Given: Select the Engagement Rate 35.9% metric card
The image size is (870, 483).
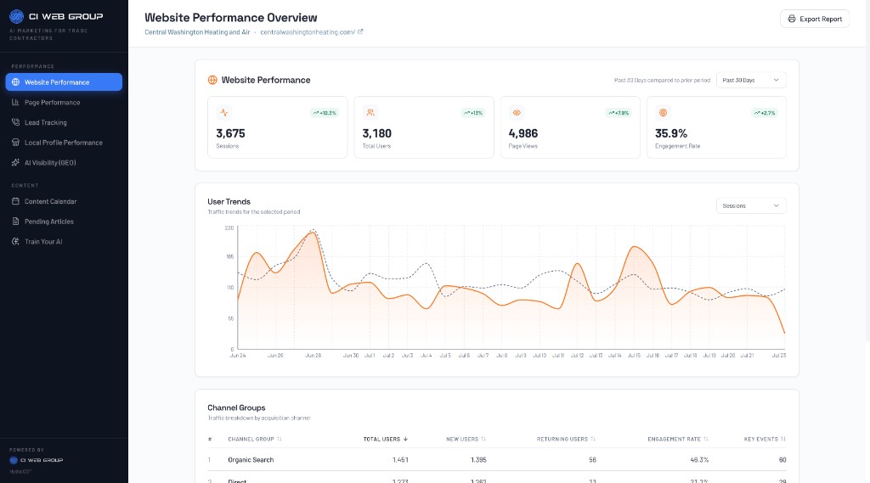Looking at the screenshot, I should point(716,127).
